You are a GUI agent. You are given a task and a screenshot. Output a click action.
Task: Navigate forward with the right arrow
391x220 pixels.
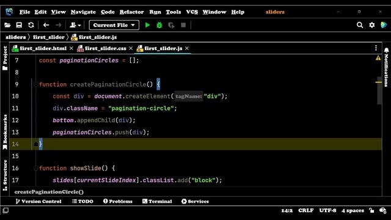click(59, 25)
